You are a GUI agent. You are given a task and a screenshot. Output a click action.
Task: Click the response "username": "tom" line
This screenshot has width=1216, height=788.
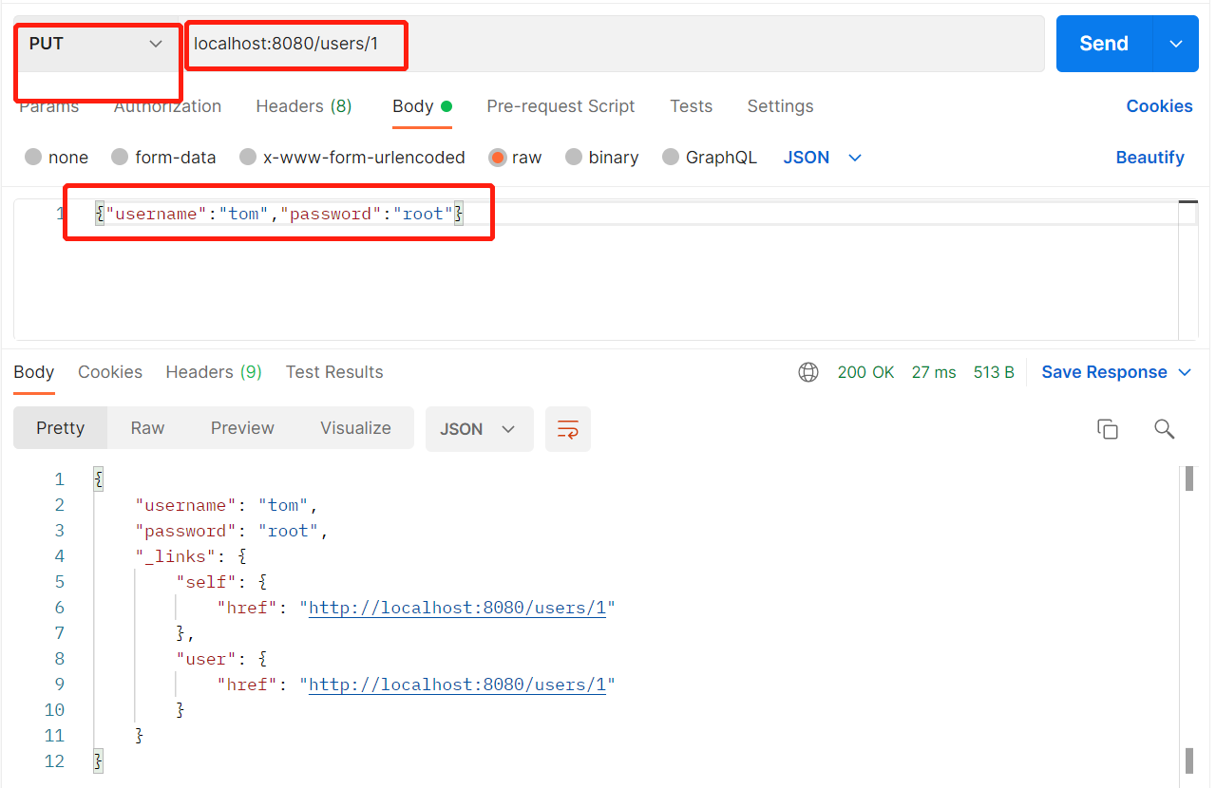click(226, 505)
